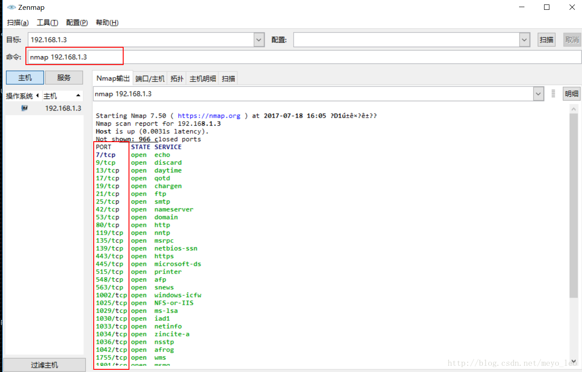Click the STATE column heading in output

(x=141, y=147)
